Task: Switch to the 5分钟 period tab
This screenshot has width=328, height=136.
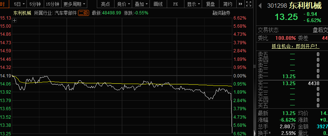Action: (x=35, y=4)
